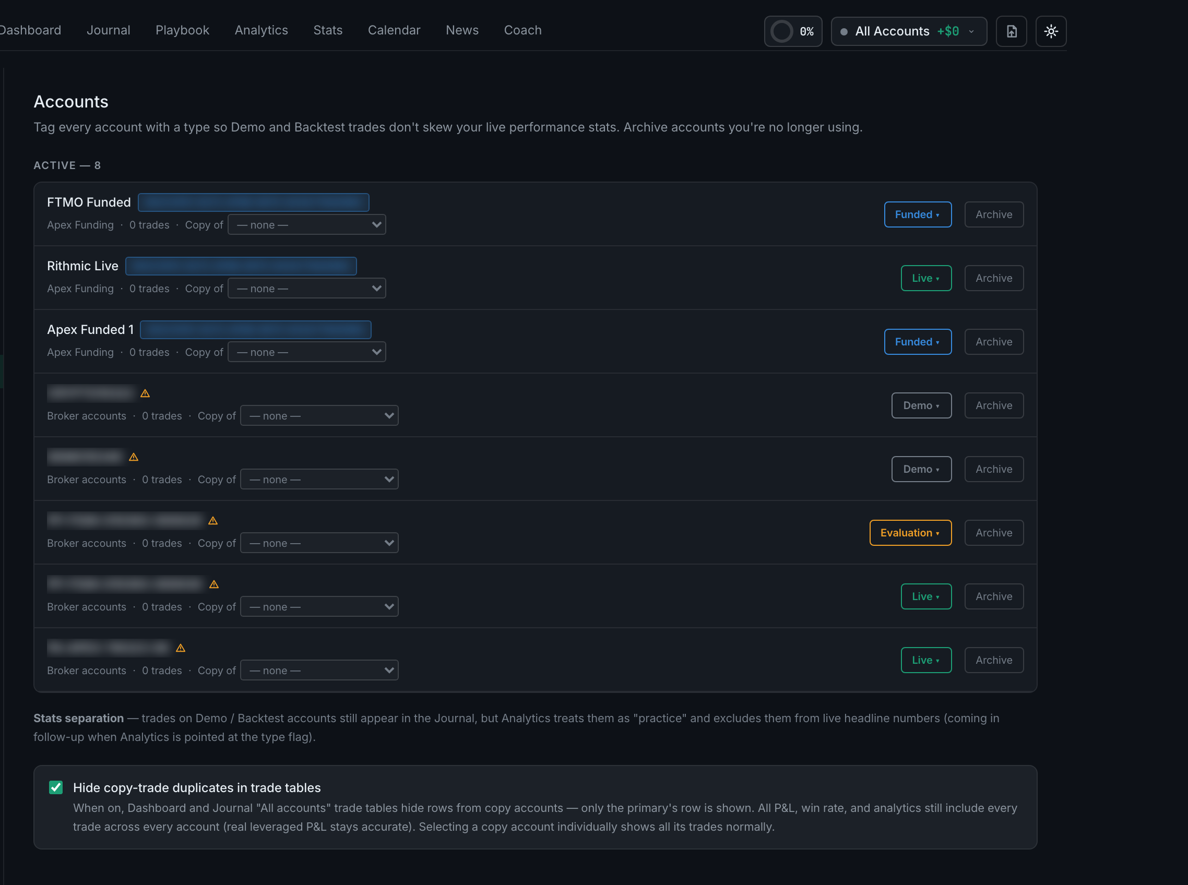The image size is (1188, 885).
Task: Open Copy of dropdown for Rithmic Live
Action: (306, 289)
